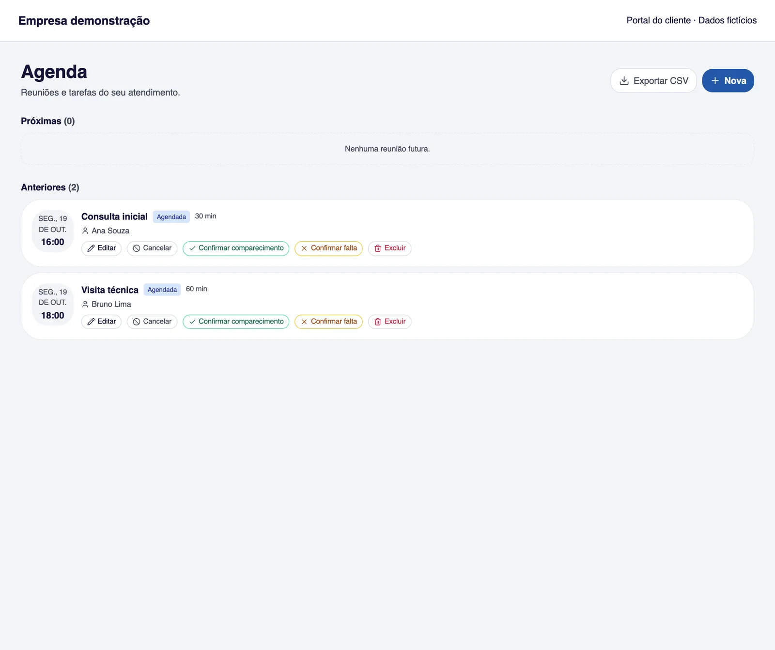Image resolution: width=775 pixels, height=650 pixels.
Task: Mark Visita técnica as Confirmar falta
Action: (x=328, y=322)
